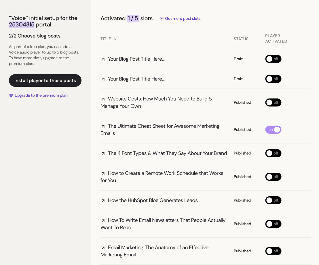Click arrow icon beside HubSpot Blog Generates Leads

(103, 201)
